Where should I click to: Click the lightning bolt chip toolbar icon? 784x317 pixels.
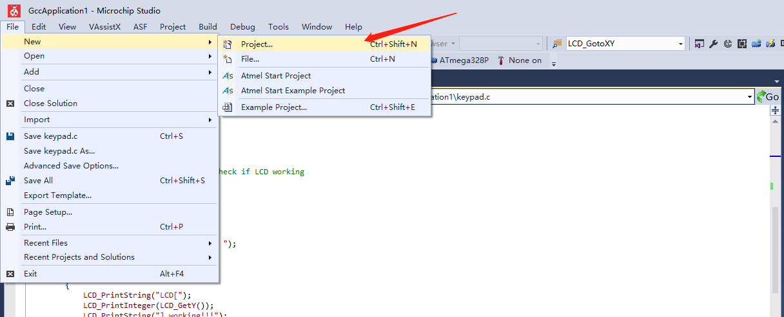(x=770, y=44)
